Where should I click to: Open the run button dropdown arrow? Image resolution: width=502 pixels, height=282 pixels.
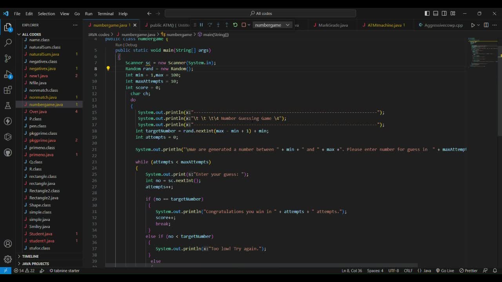(x=478, y=25)
